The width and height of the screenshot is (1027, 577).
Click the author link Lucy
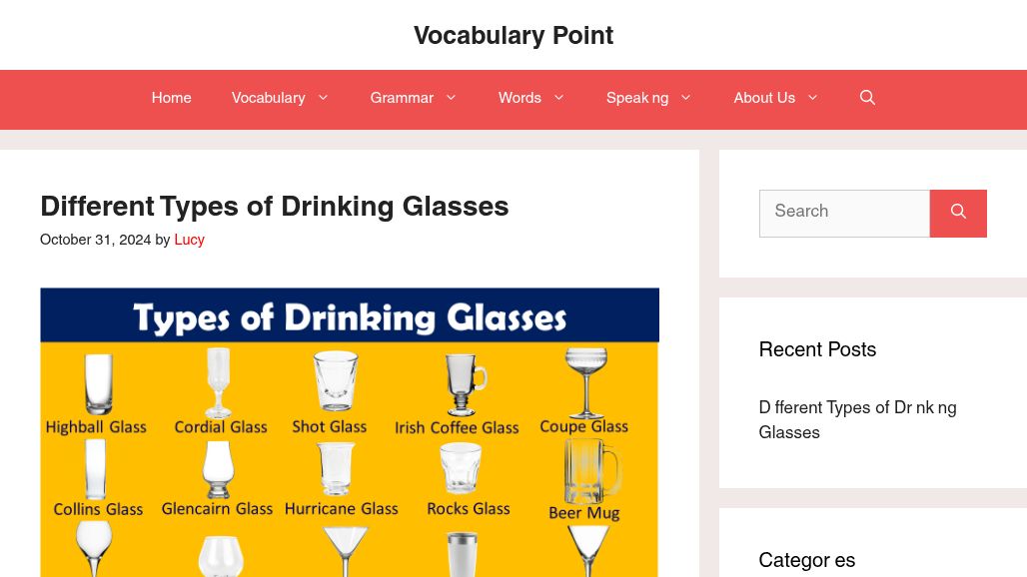[189, 241]
